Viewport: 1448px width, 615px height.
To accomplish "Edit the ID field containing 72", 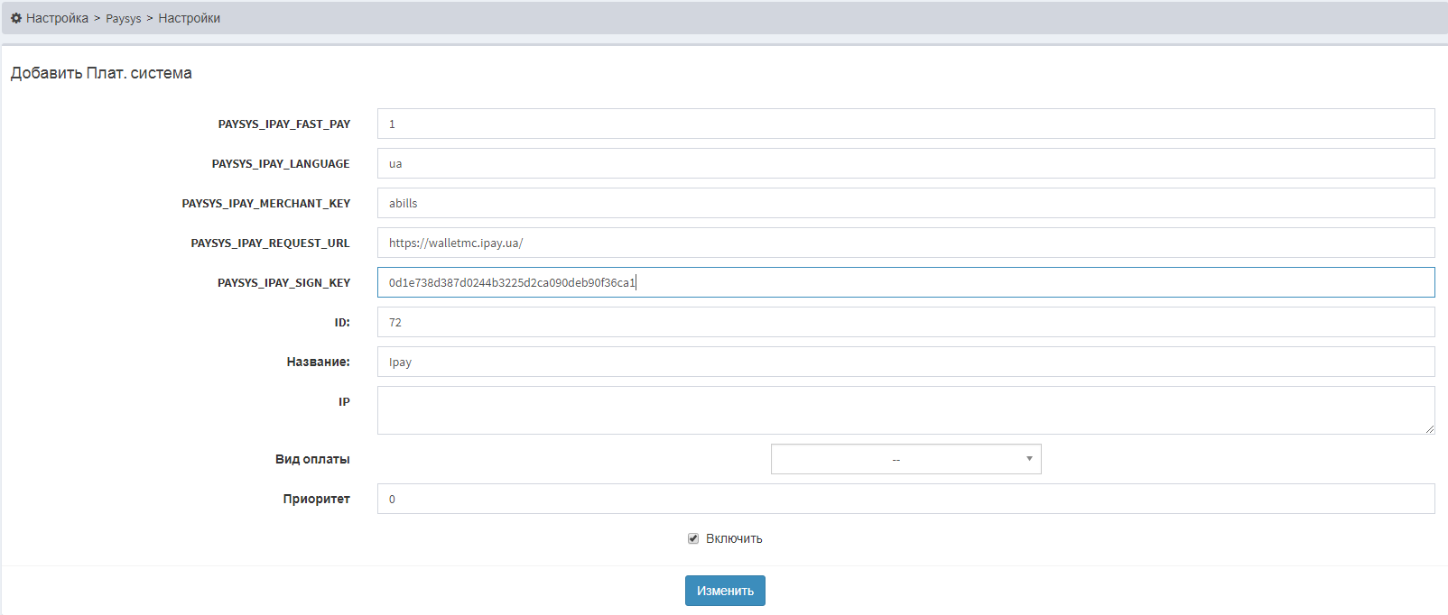I will [905, 322].
